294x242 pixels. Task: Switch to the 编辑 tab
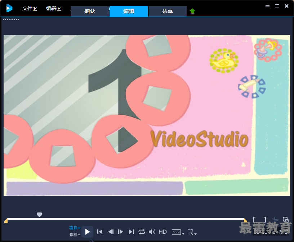point(129,11)
